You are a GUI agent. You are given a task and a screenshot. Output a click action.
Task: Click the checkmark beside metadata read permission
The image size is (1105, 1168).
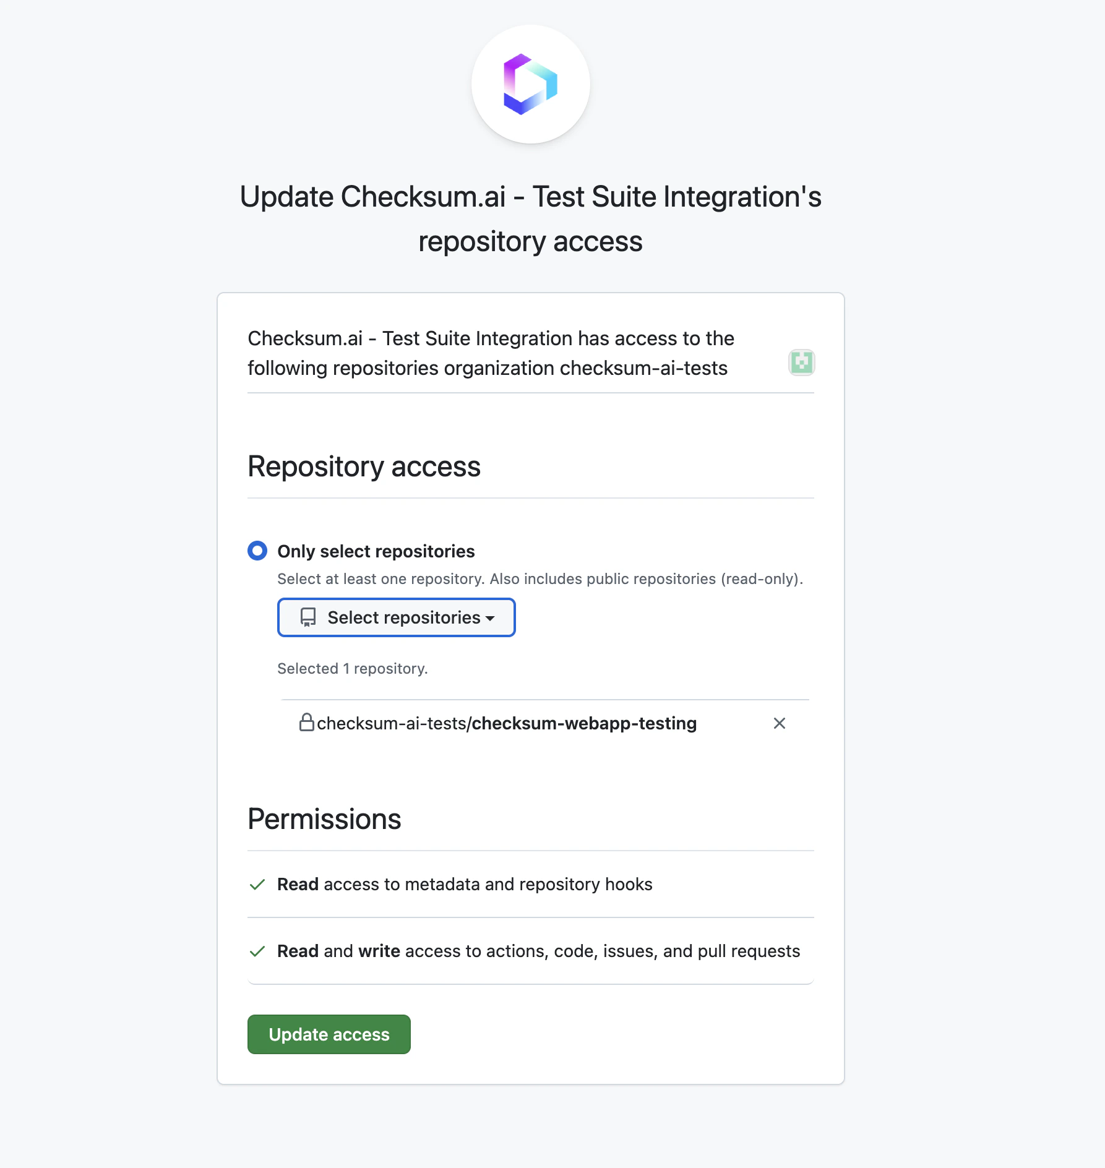click(257, 884)
